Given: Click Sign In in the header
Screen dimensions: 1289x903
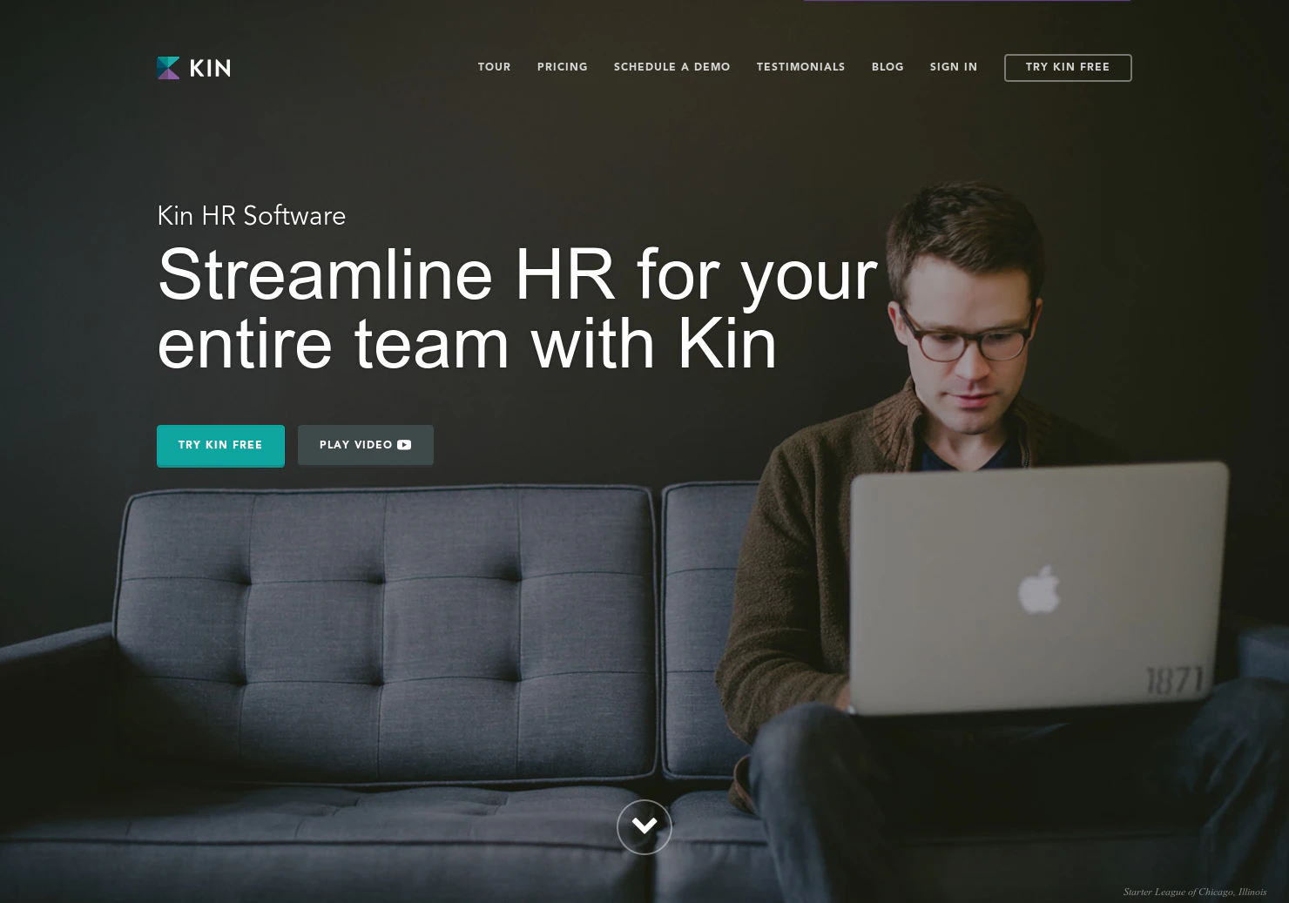Looking at the screenshot, I should tap(954, 67).
